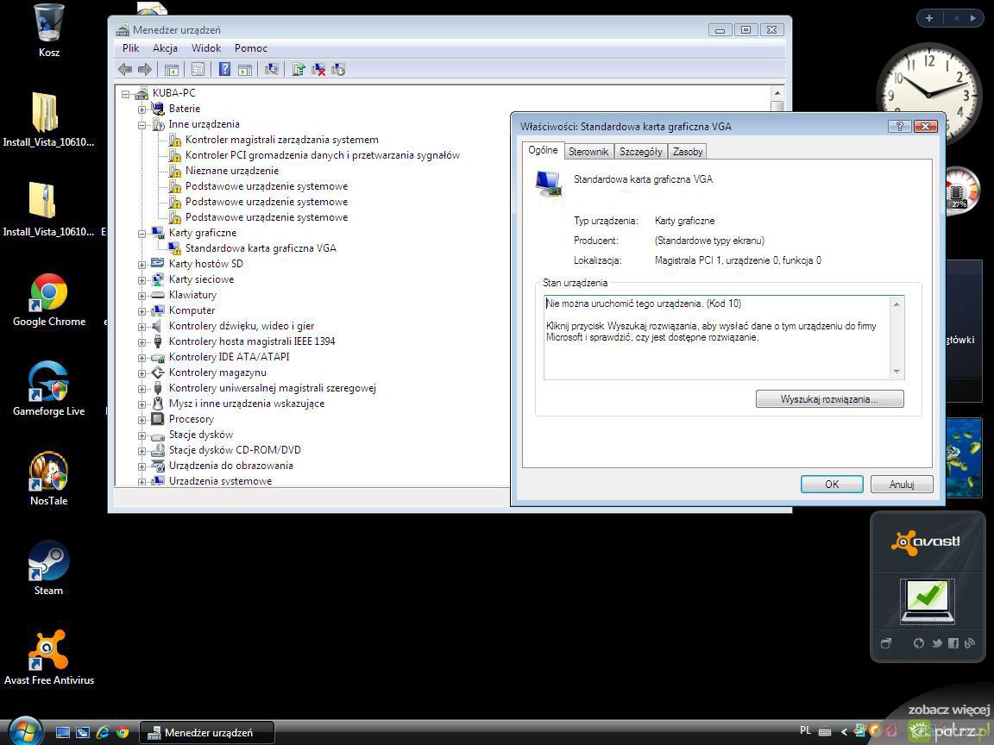Click the Properties toolbar icon
Image resolution: width=994 pixels, height=745 pixels.
pyautogui.click(x=198, y=69)
